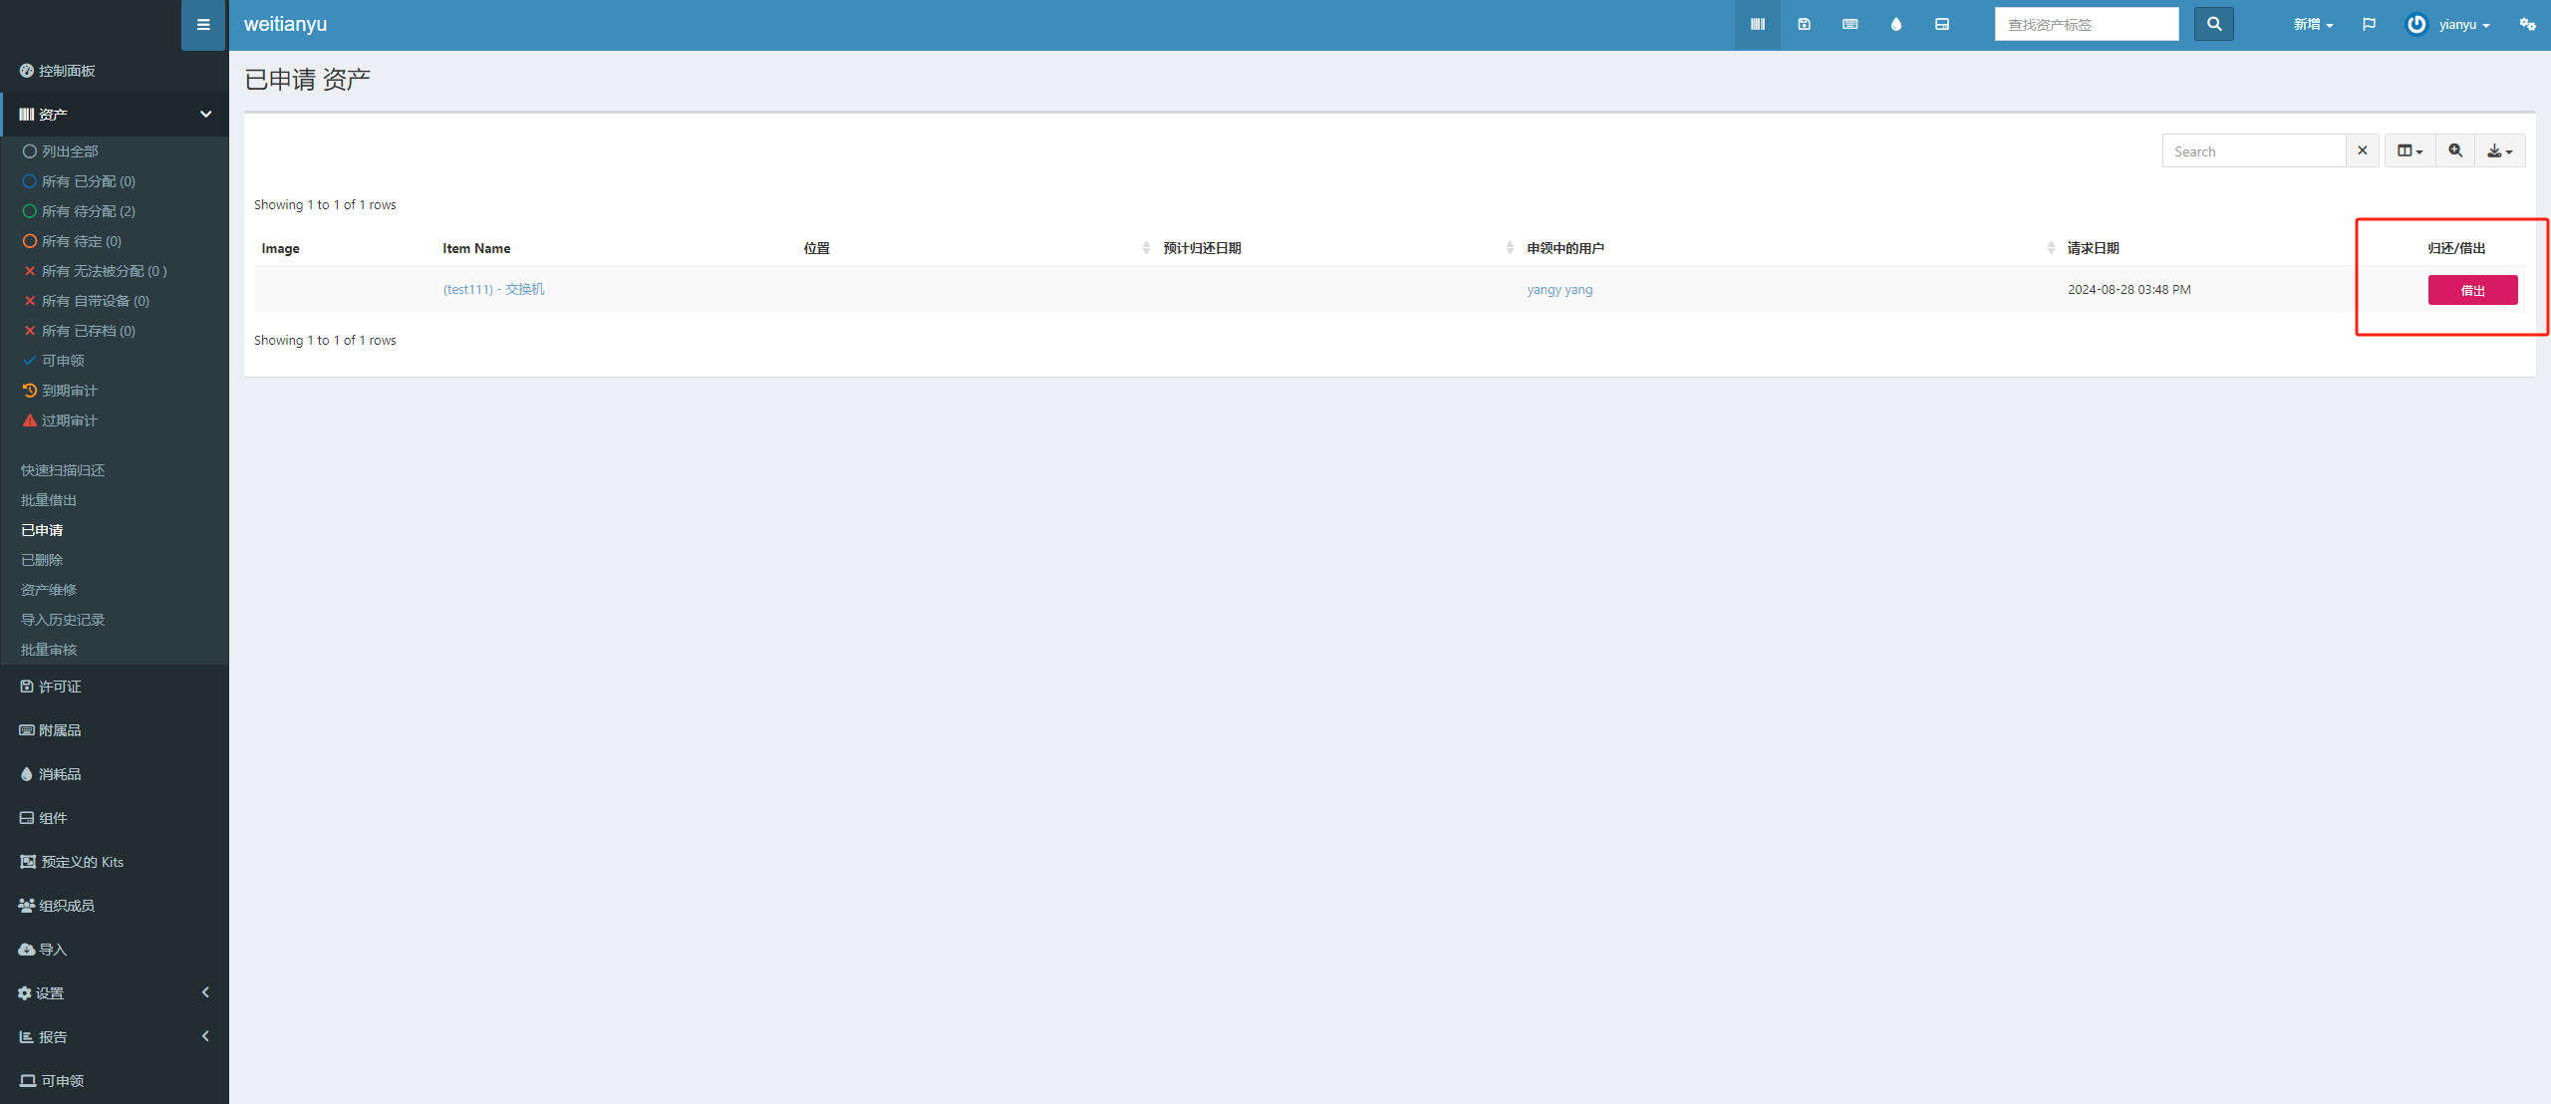Click the flag alerts icon
The width and height of the screenshot is (2551, 1104).
pyautogui.click(x=2369, y=25)
